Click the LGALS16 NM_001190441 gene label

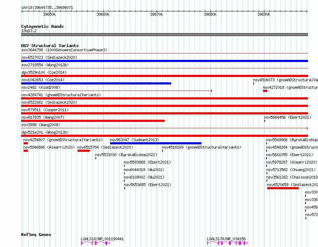102,239
